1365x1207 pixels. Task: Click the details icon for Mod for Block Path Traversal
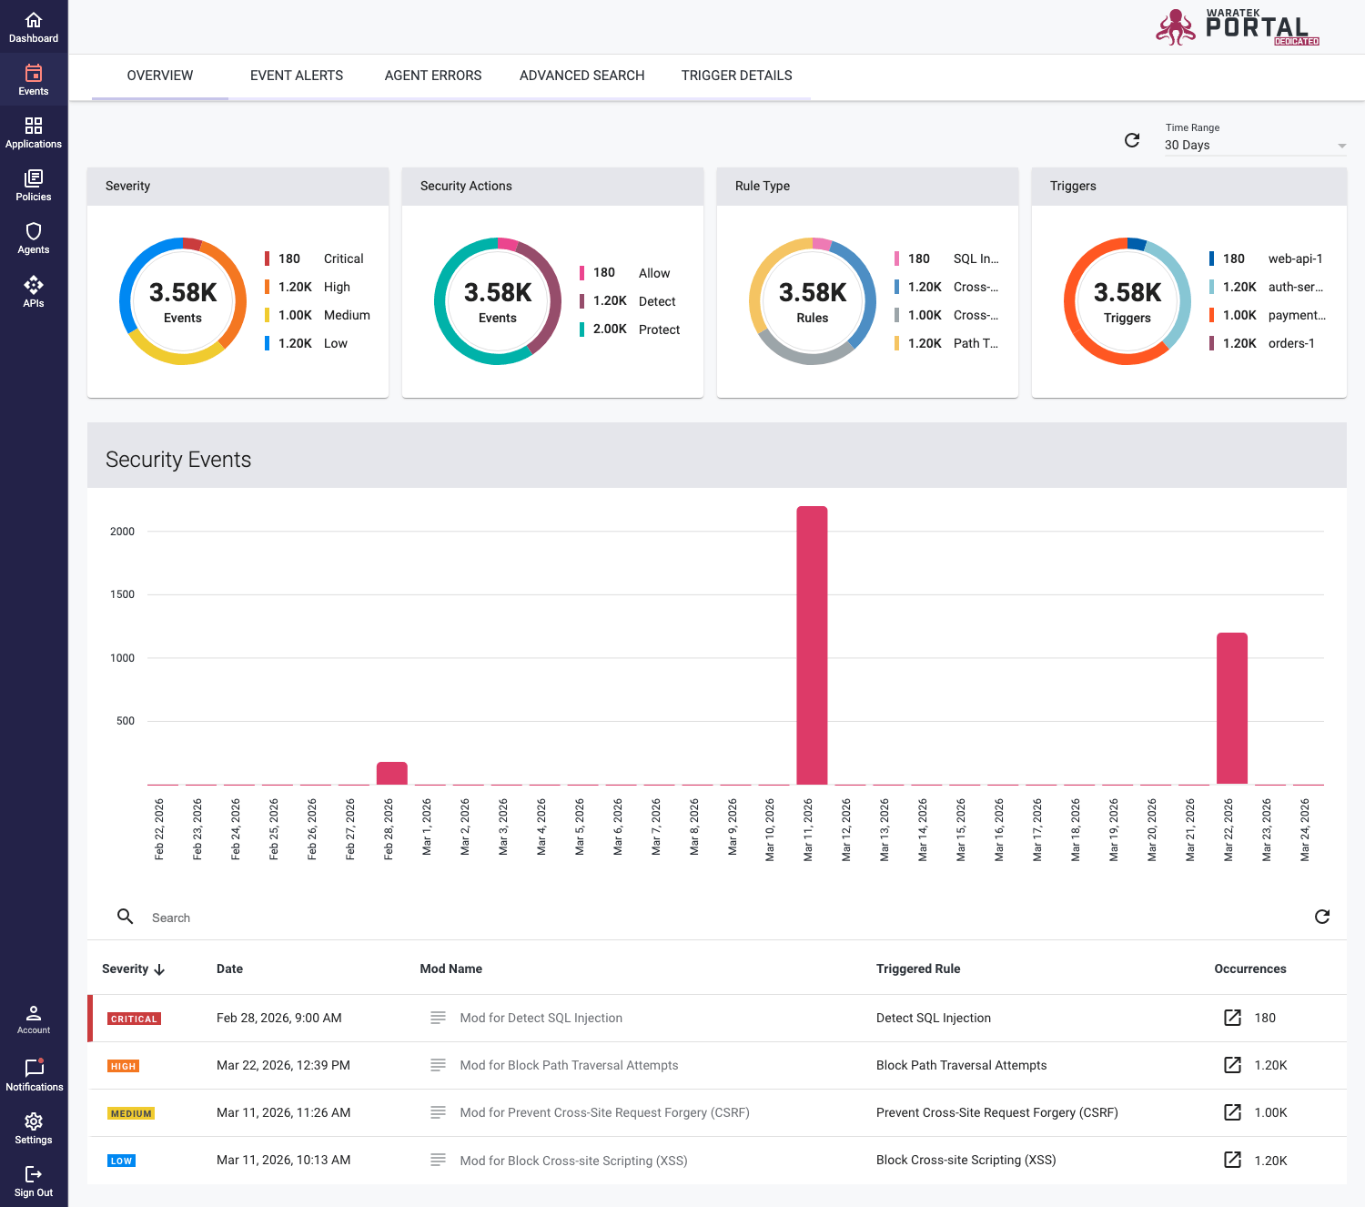point(438,1065)
